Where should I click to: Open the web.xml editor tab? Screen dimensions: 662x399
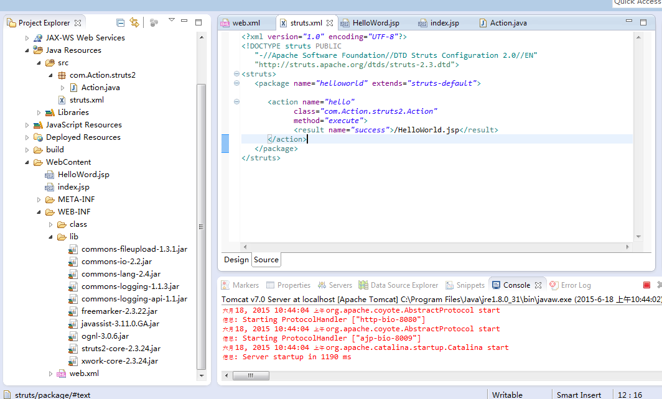tap(246, 23)
